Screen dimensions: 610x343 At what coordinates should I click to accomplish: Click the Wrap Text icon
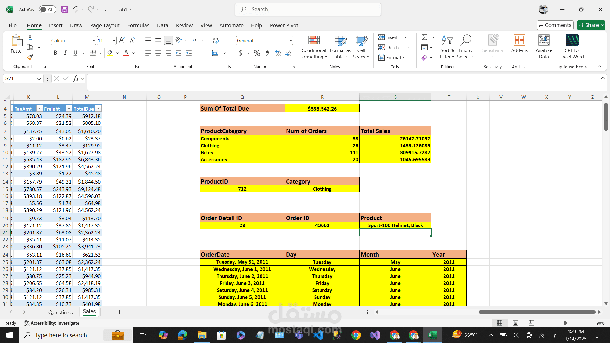[216, 40]
